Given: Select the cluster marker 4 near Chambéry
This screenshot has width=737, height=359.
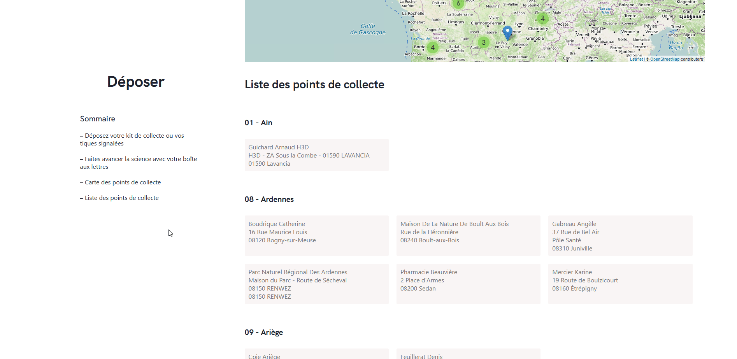Looking at the screenshot, I should (x=543, y=19).
